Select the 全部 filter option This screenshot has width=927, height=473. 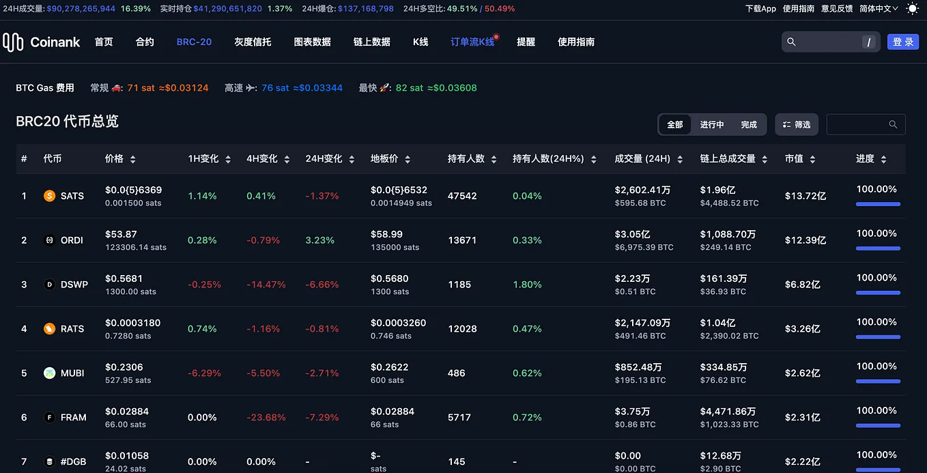click(x=675, y=125)
